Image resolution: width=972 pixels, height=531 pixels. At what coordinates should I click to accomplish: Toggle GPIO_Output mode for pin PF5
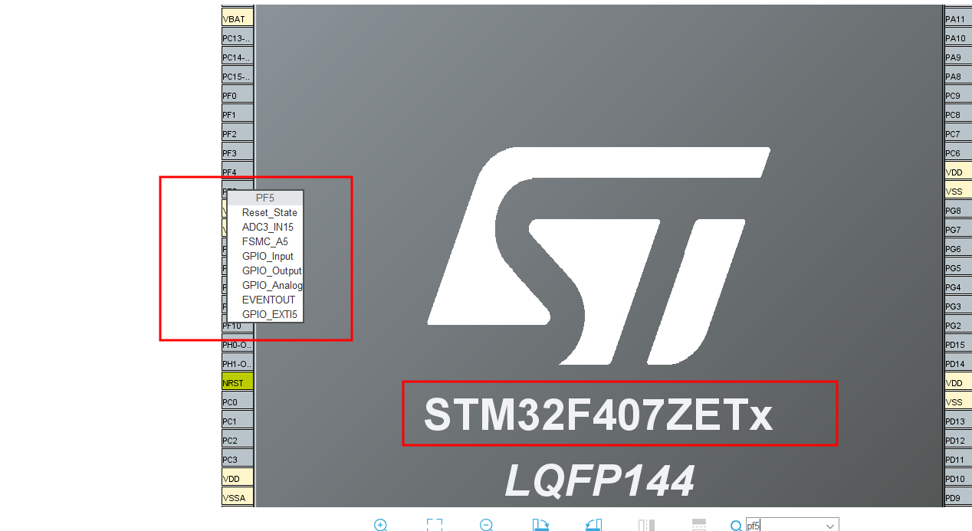coord(271,270)
